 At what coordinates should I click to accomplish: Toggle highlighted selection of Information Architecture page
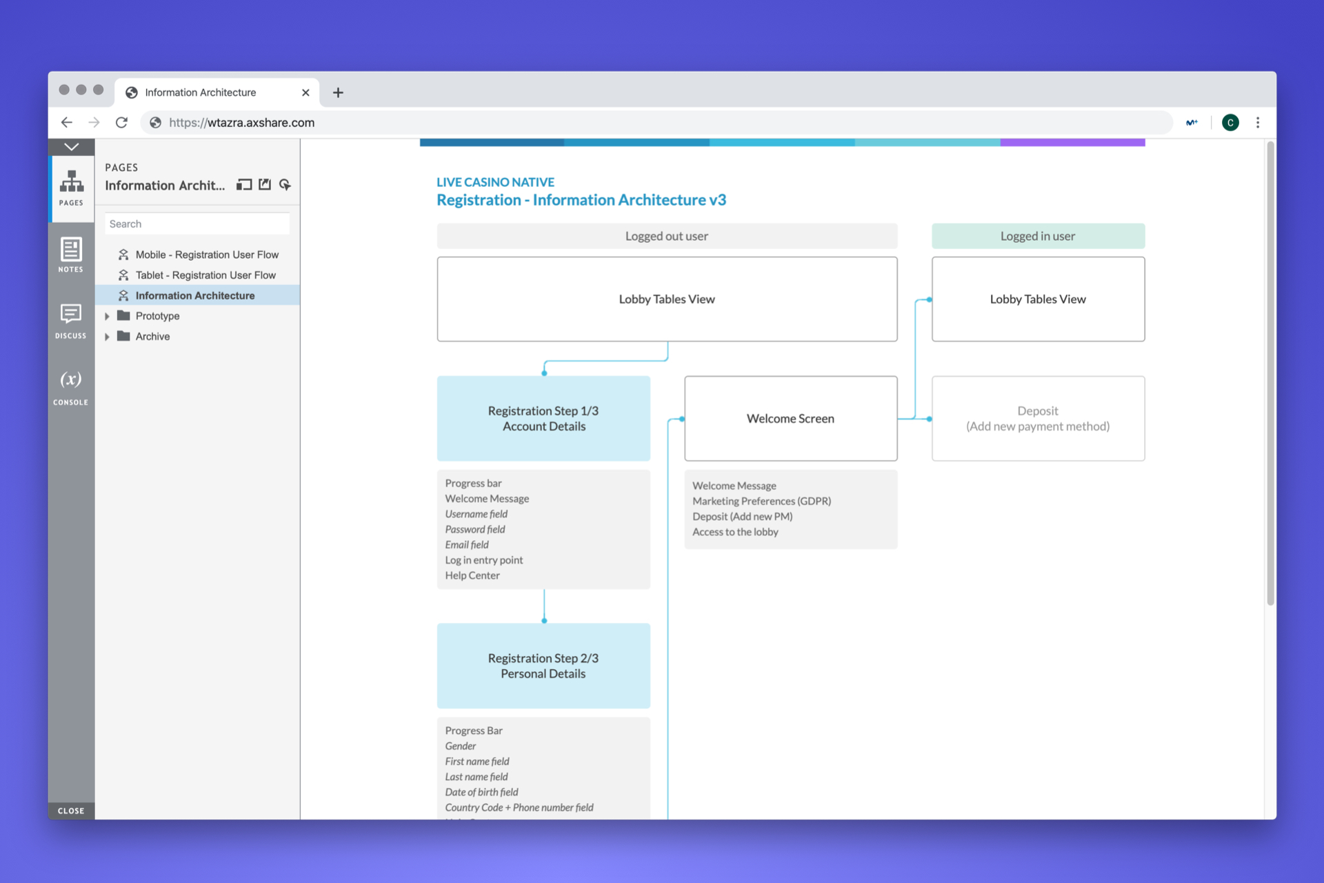point(195,295)
